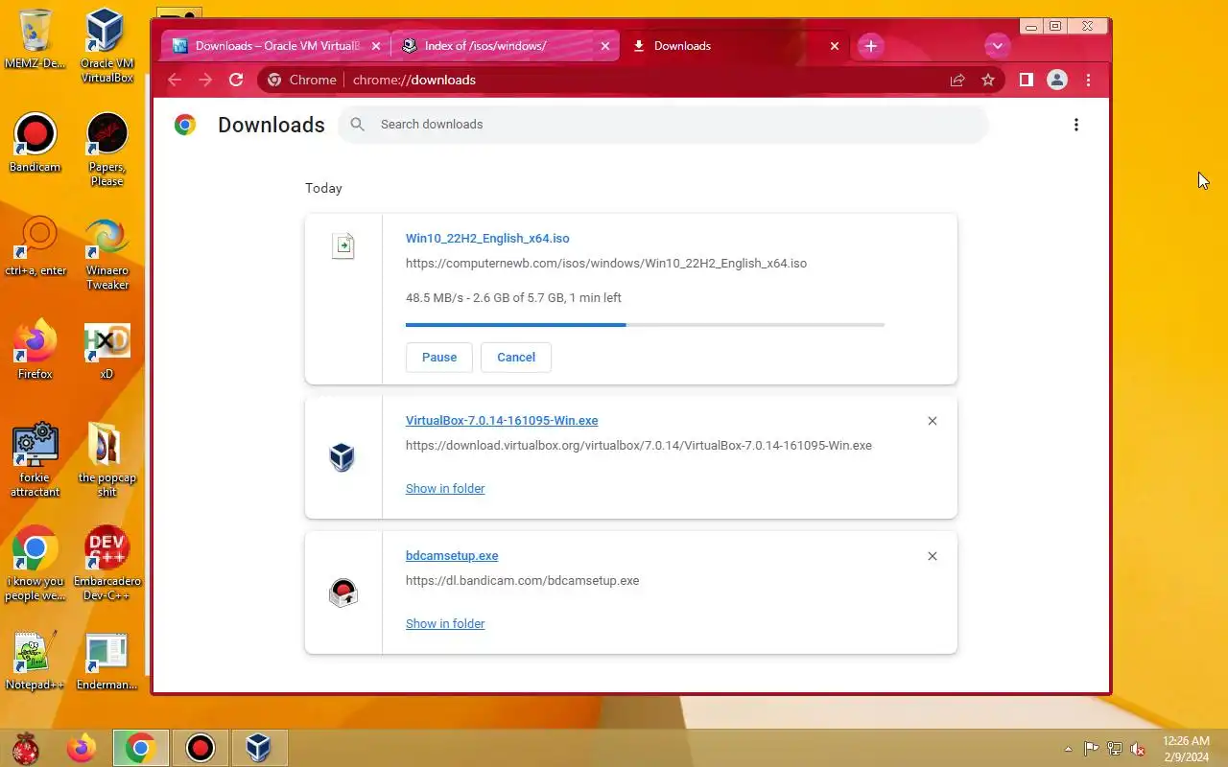The width and height of the screenshot is (1228, 767).
Task: Open VirtualBox-7.0.14-161095-Win.exe link
Action: [502, 420]
